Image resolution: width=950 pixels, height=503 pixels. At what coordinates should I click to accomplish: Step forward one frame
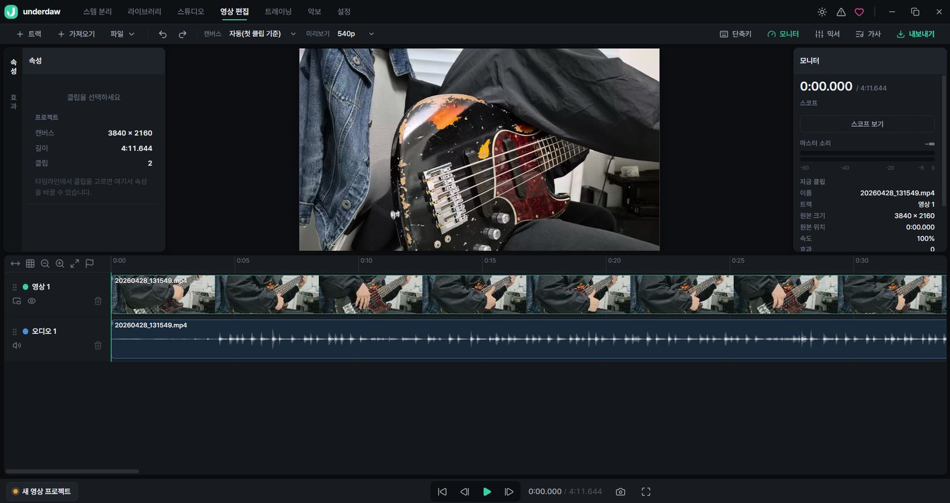coord(509,492)
